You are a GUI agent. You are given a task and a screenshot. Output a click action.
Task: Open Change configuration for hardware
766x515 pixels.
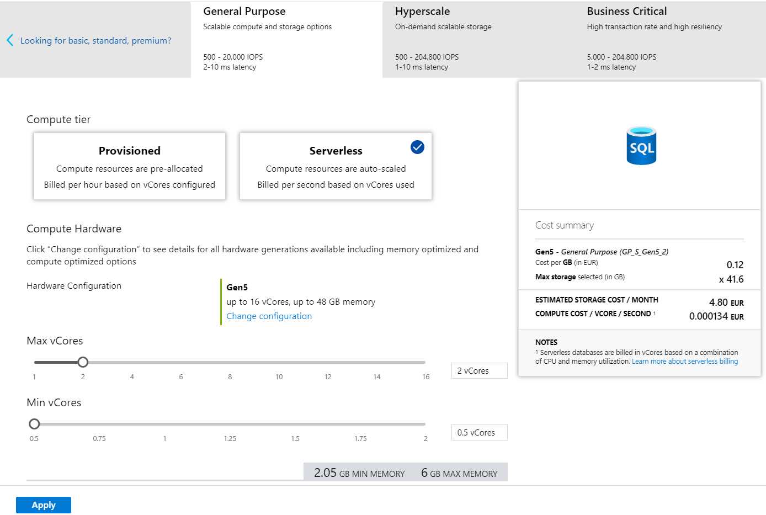[269, 316]
